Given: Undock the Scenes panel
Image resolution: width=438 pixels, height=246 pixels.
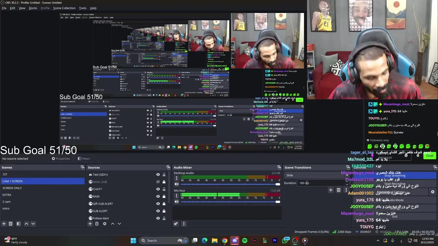Looking at the screenshot, I should coord(82,167).
